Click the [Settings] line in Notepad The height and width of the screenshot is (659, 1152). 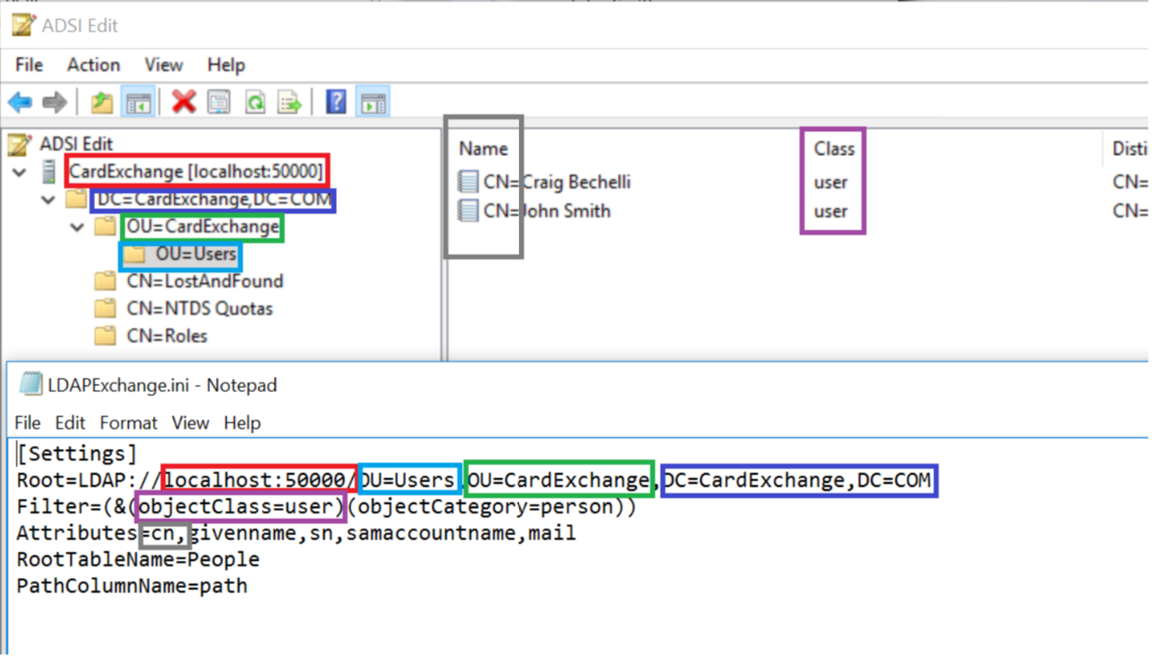[77, 454]
